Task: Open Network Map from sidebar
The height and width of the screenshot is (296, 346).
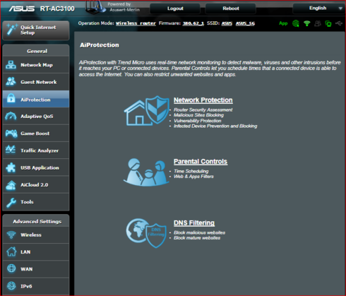Action: [x=36, y=65]
